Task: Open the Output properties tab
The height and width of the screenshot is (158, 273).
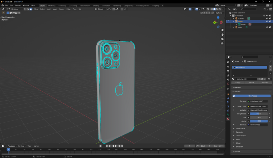Action: point(228,71)
